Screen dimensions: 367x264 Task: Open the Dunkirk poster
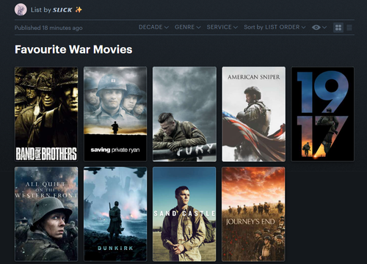coord(115,214)
